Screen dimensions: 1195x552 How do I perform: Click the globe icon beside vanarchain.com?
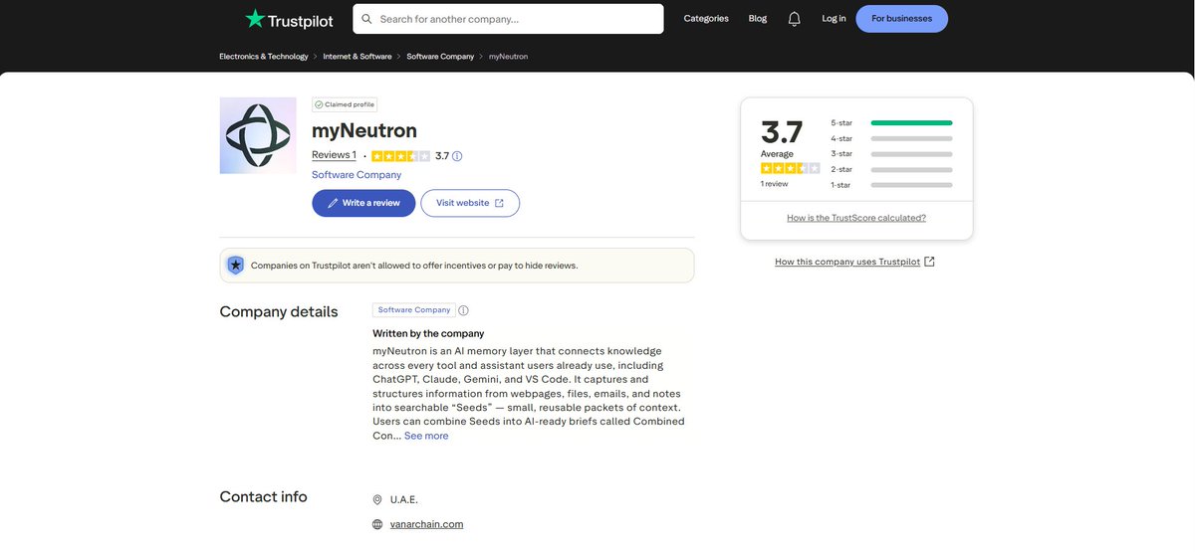tap(377, 524)
